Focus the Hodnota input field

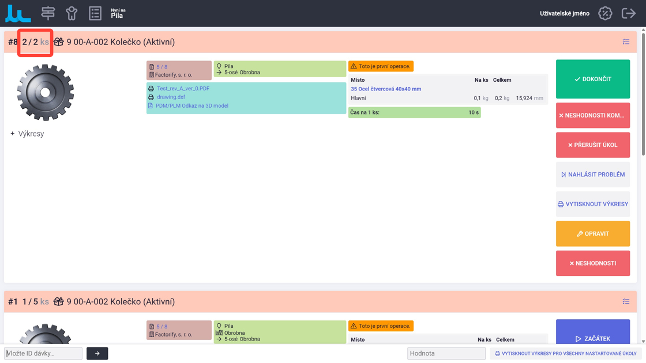446,354
